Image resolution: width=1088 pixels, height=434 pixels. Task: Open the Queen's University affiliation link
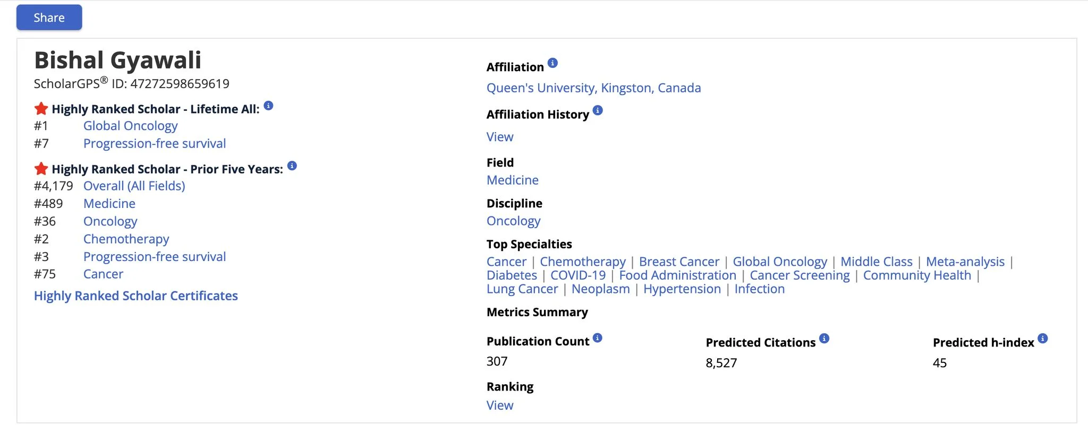point(593,88)
